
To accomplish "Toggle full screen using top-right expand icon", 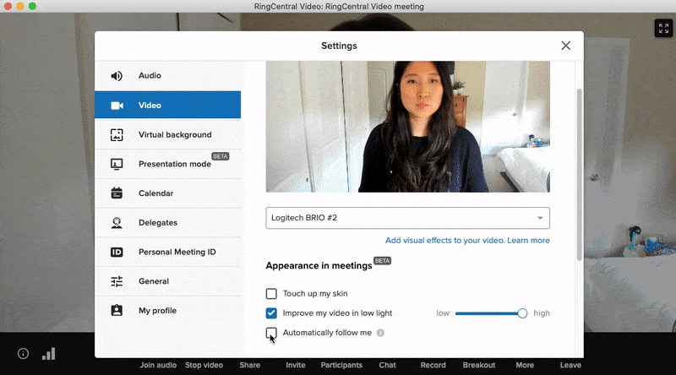I will 662,29.
